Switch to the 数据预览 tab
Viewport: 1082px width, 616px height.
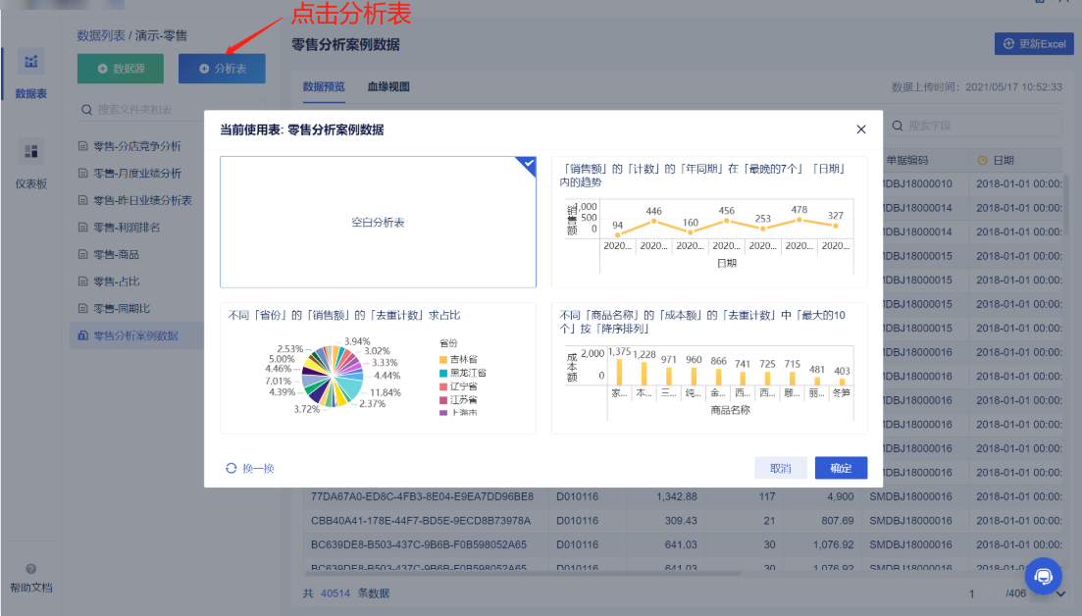pos(324,87)
